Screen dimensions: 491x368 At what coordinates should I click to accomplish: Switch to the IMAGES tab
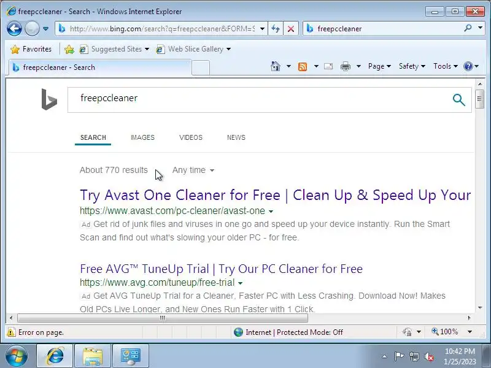coord(142,137)
